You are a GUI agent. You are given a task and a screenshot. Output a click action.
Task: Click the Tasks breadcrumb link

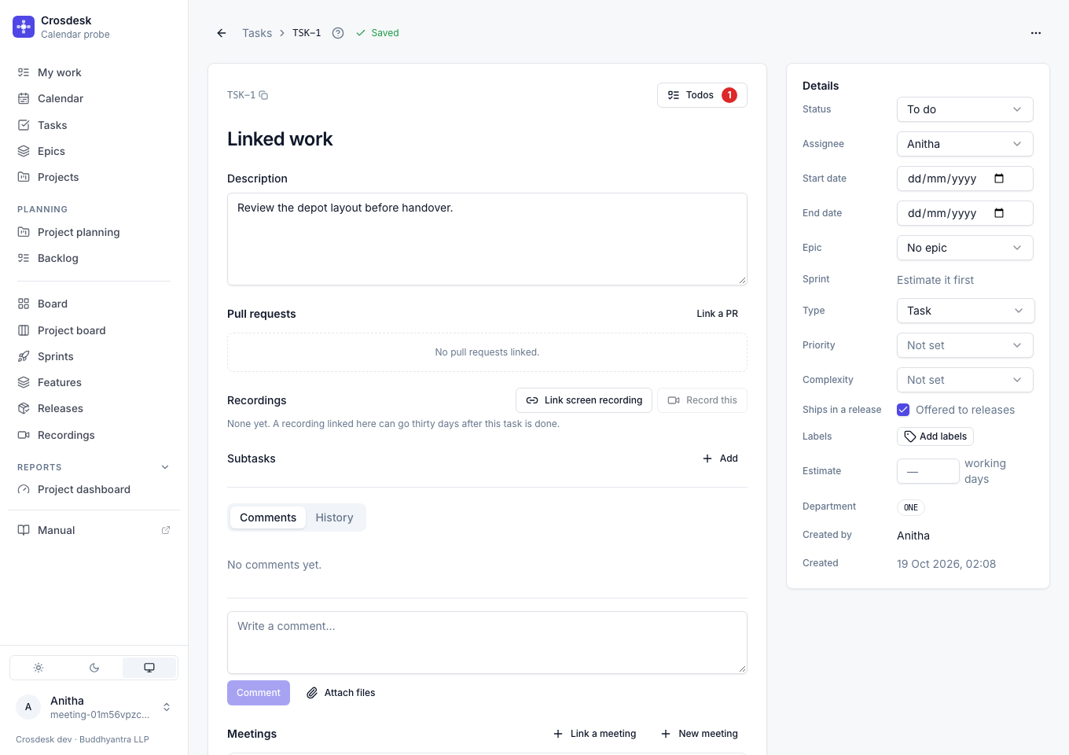click(x=257, y=33)
